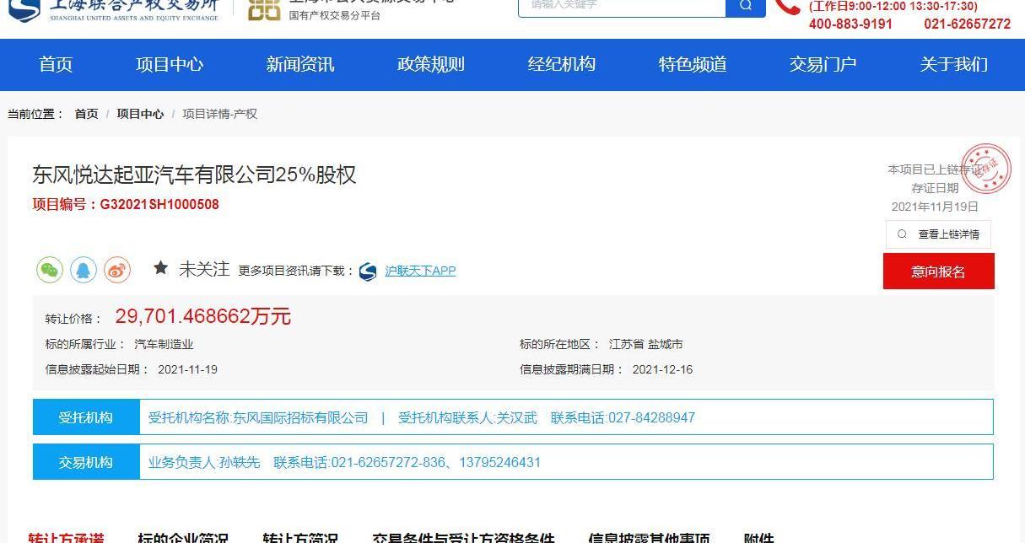Click the 汽车制造业 industry value

(x=164, y=344)
